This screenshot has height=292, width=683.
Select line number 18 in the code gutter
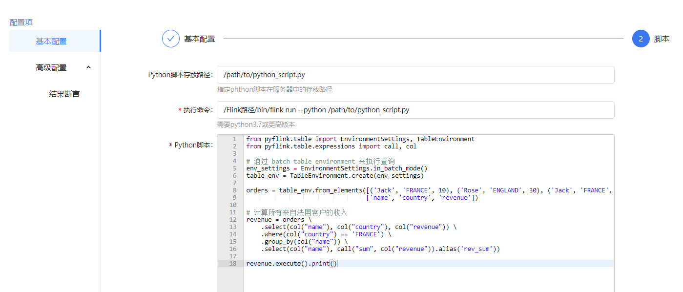(x=233, y=264)
